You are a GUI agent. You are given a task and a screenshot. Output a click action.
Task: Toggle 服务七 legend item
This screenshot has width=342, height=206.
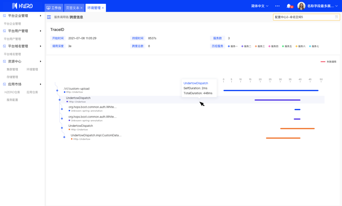[x=314, y=46]
